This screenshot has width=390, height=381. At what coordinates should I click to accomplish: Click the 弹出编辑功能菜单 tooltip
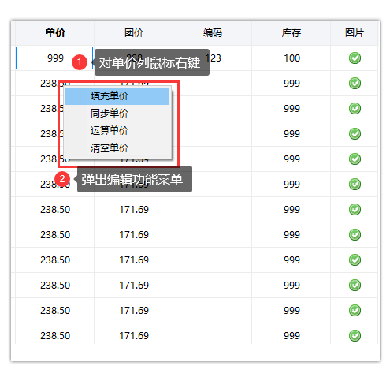point(135,179)
